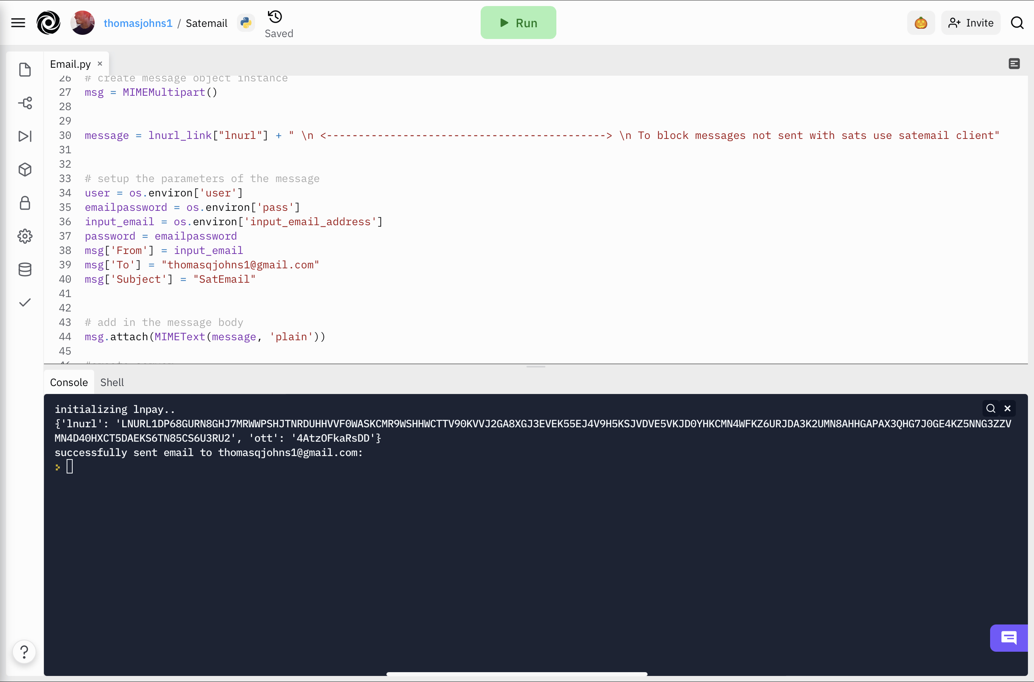Open the Files panel icon

tap(25, 70)
